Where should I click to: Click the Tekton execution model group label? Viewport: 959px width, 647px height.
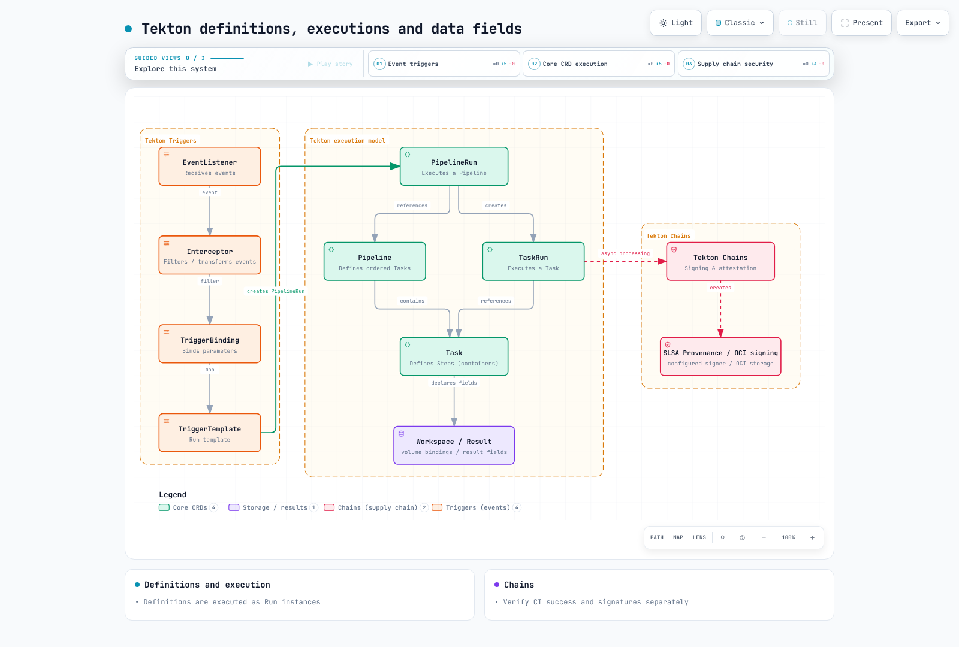[348, 141]
